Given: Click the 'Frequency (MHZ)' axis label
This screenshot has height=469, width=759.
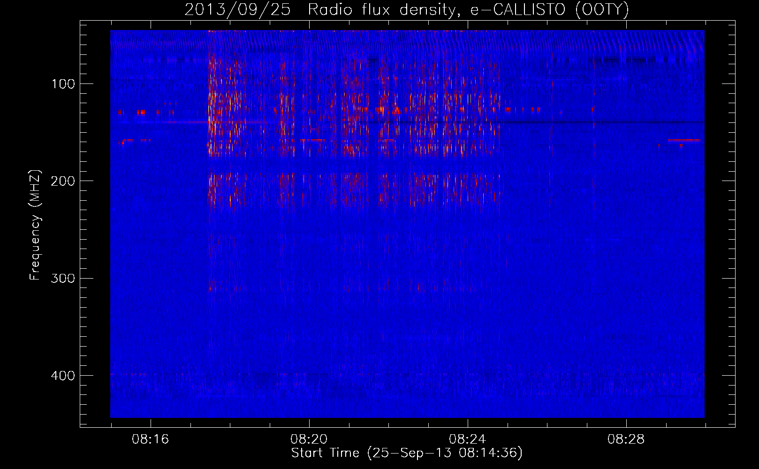Looking at the screenshot, I should (x=36, y=225).
